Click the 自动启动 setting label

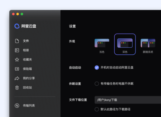(75, 68)
